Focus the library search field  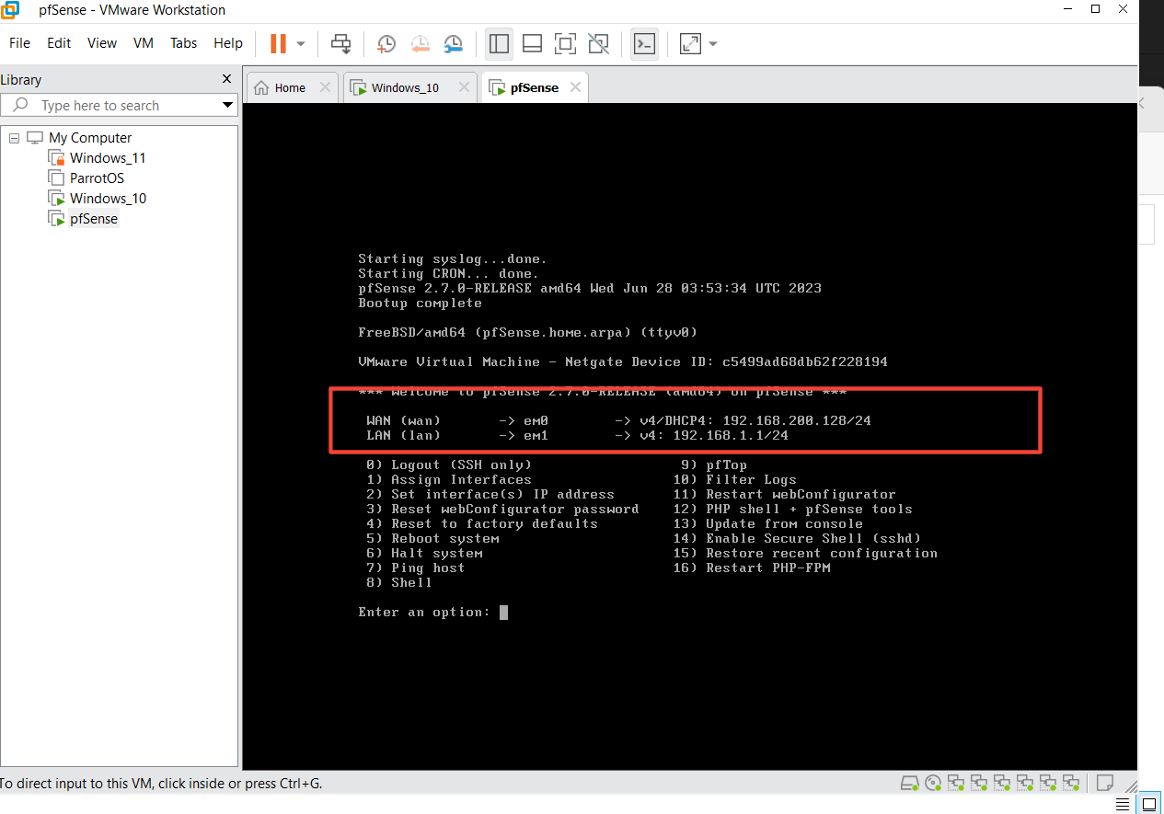tap(120, 106)
